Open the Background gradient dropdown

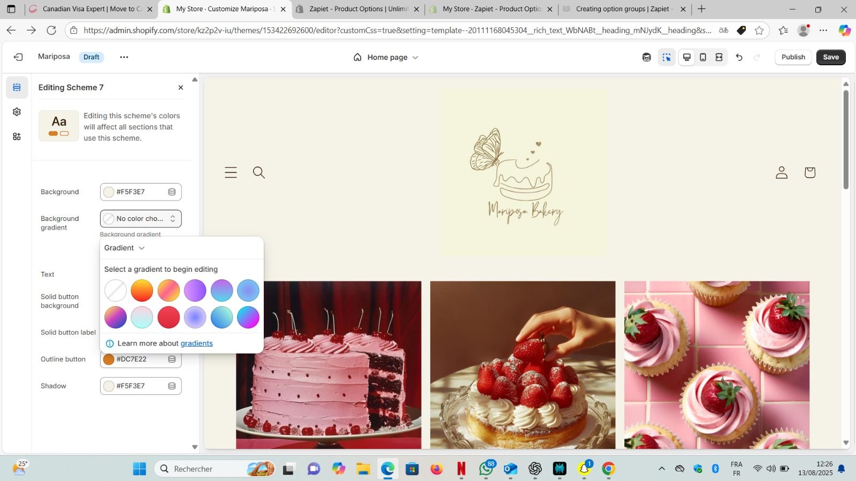(141, 218)
